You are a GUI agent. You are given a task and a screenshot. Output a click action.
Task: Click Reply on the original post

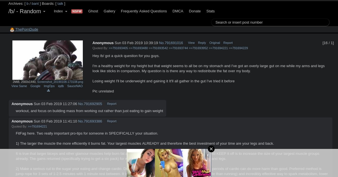[202, 43]
